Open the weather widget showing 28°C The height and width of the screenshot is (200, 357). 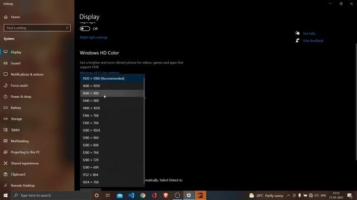[x=266, y=196]
